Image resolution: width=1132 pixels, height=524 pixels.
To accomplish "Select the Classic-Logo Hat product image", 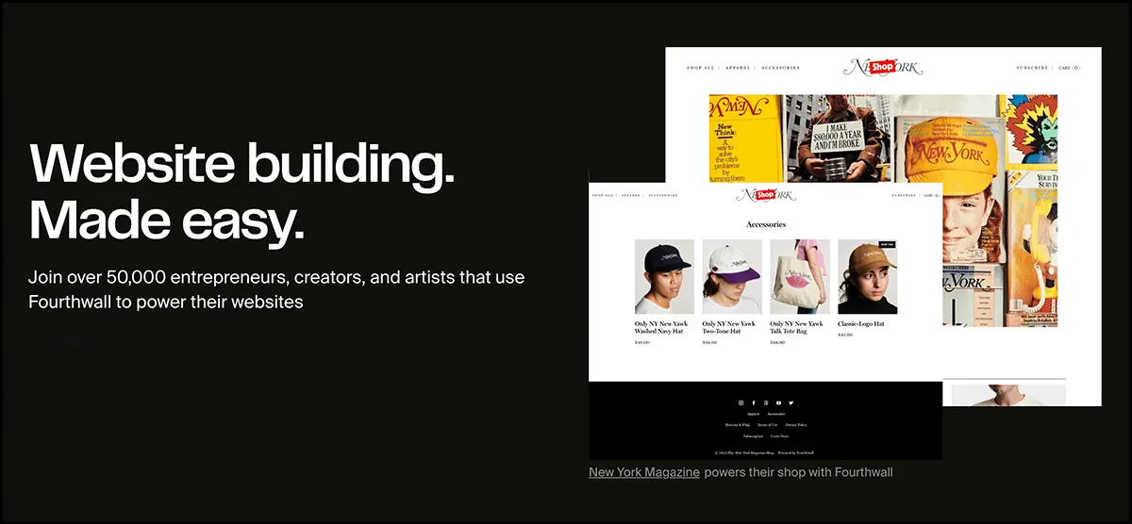I will pos(868,276).
